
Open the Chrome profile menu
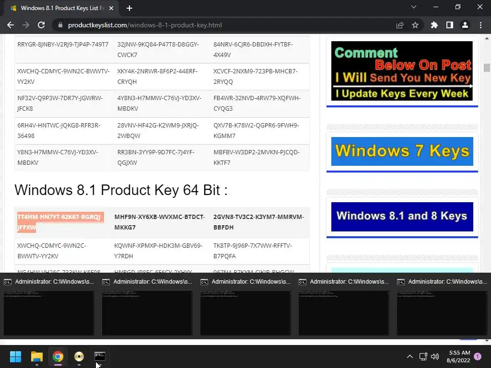click(x=465, y=25)
